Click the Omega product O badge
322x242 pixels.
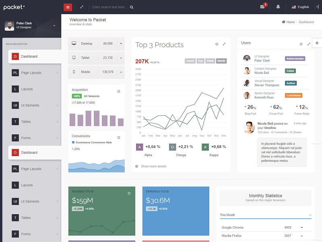tap(173, 147)
